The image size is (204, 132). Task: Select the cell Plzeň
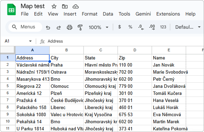[67, 93]
